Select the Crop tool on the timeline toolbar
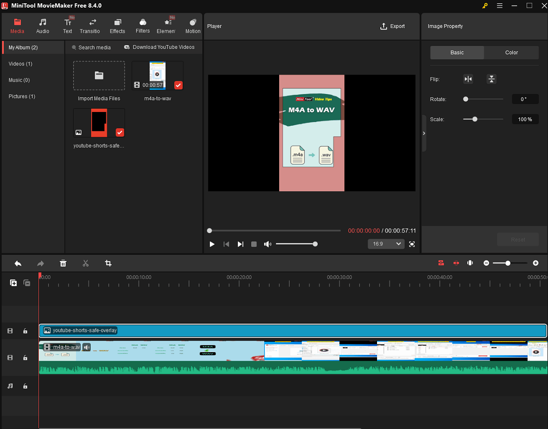548x429 pixels. pos(108,263)
